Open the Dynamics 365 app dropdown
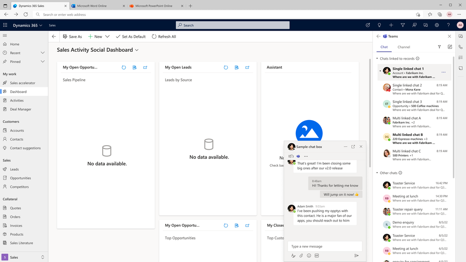This screenshot has width=466, height=262. click(28, 25)
